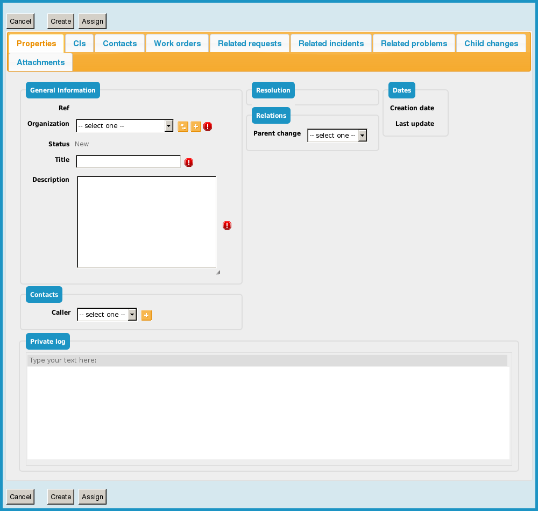Click the plus icon to add Organization
This screenshot has height=511, width=538.
(196, 126)
